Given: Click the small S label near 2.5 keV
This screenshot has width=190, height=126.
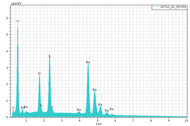Looking at the screenshot, I should click(x=52, y=107).
